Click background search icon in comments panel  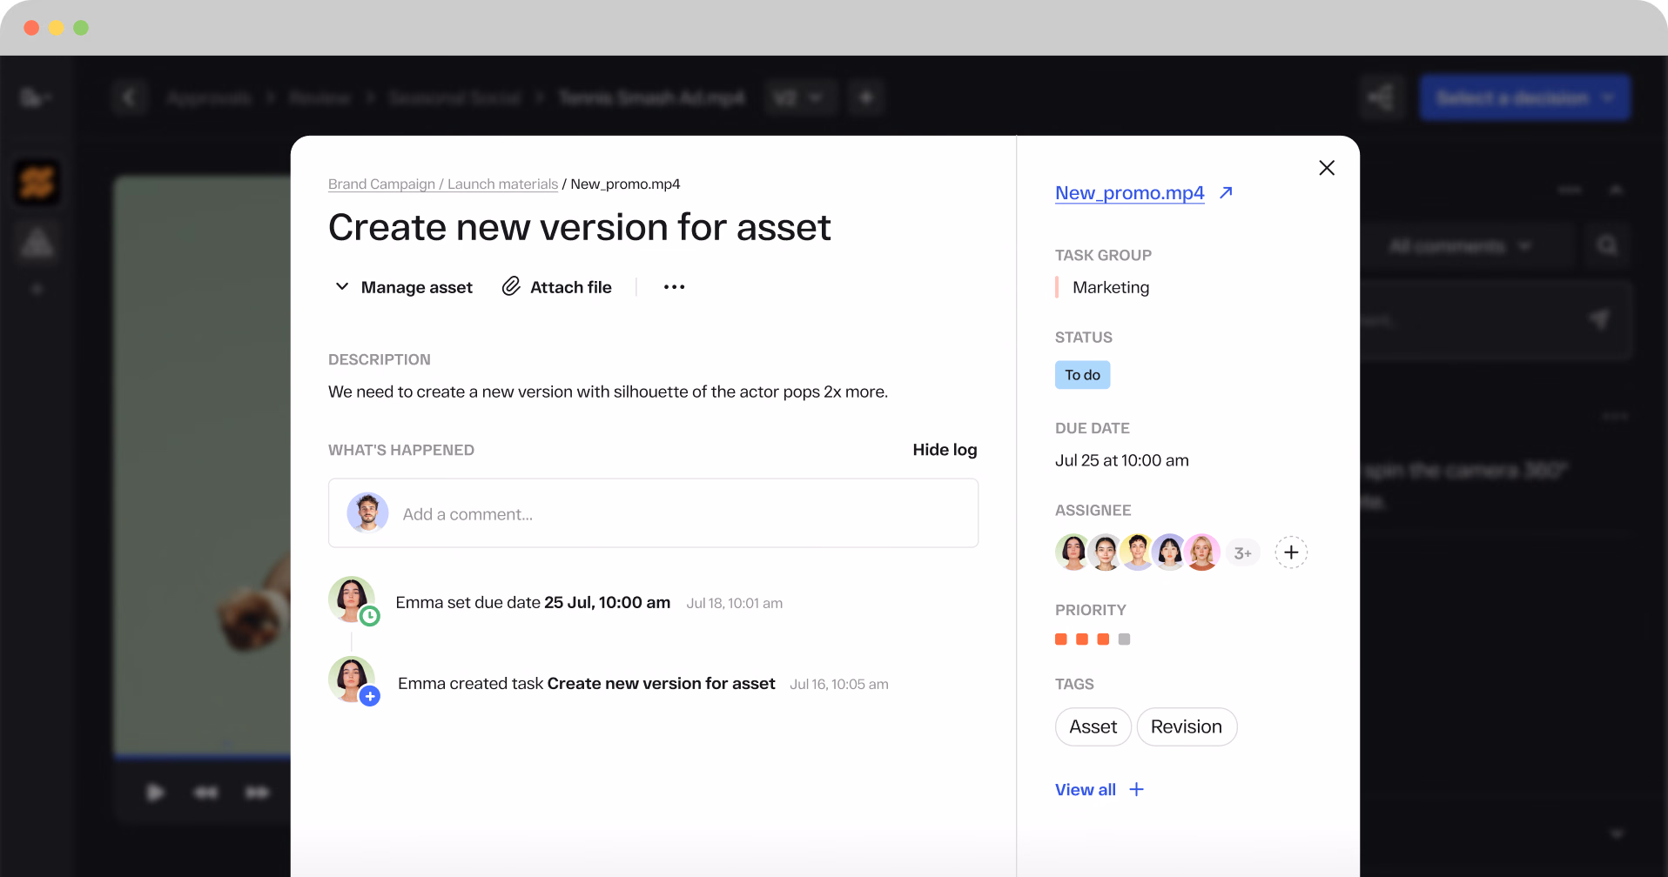tap(1607, 246)
